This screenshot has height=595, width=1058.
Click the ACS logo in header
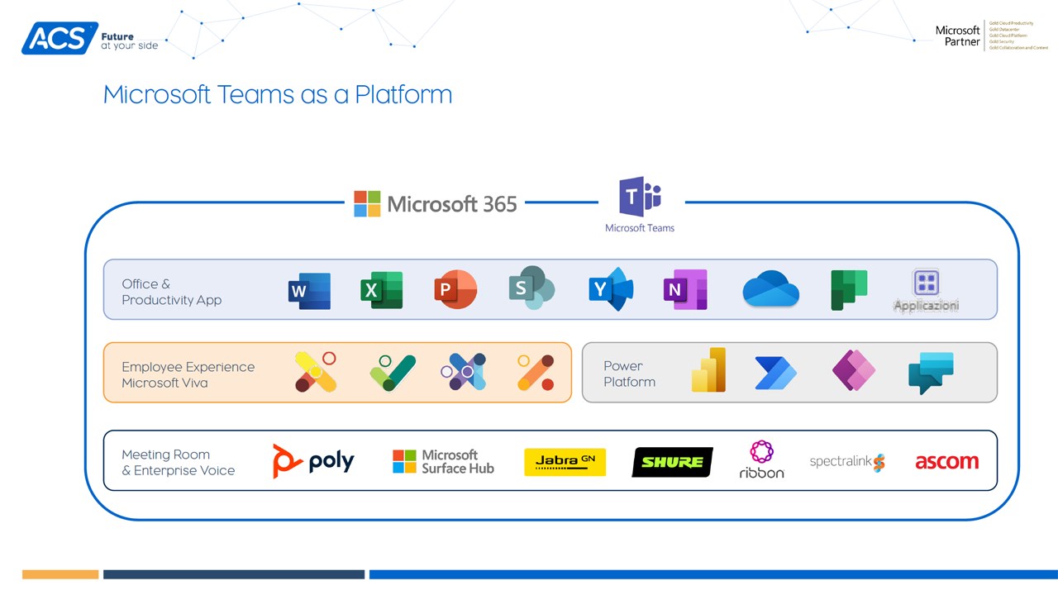[x=60, y=38]
